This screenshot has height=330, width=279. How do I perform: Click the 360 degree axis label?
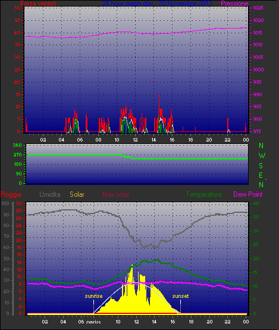tap(17, 145)
